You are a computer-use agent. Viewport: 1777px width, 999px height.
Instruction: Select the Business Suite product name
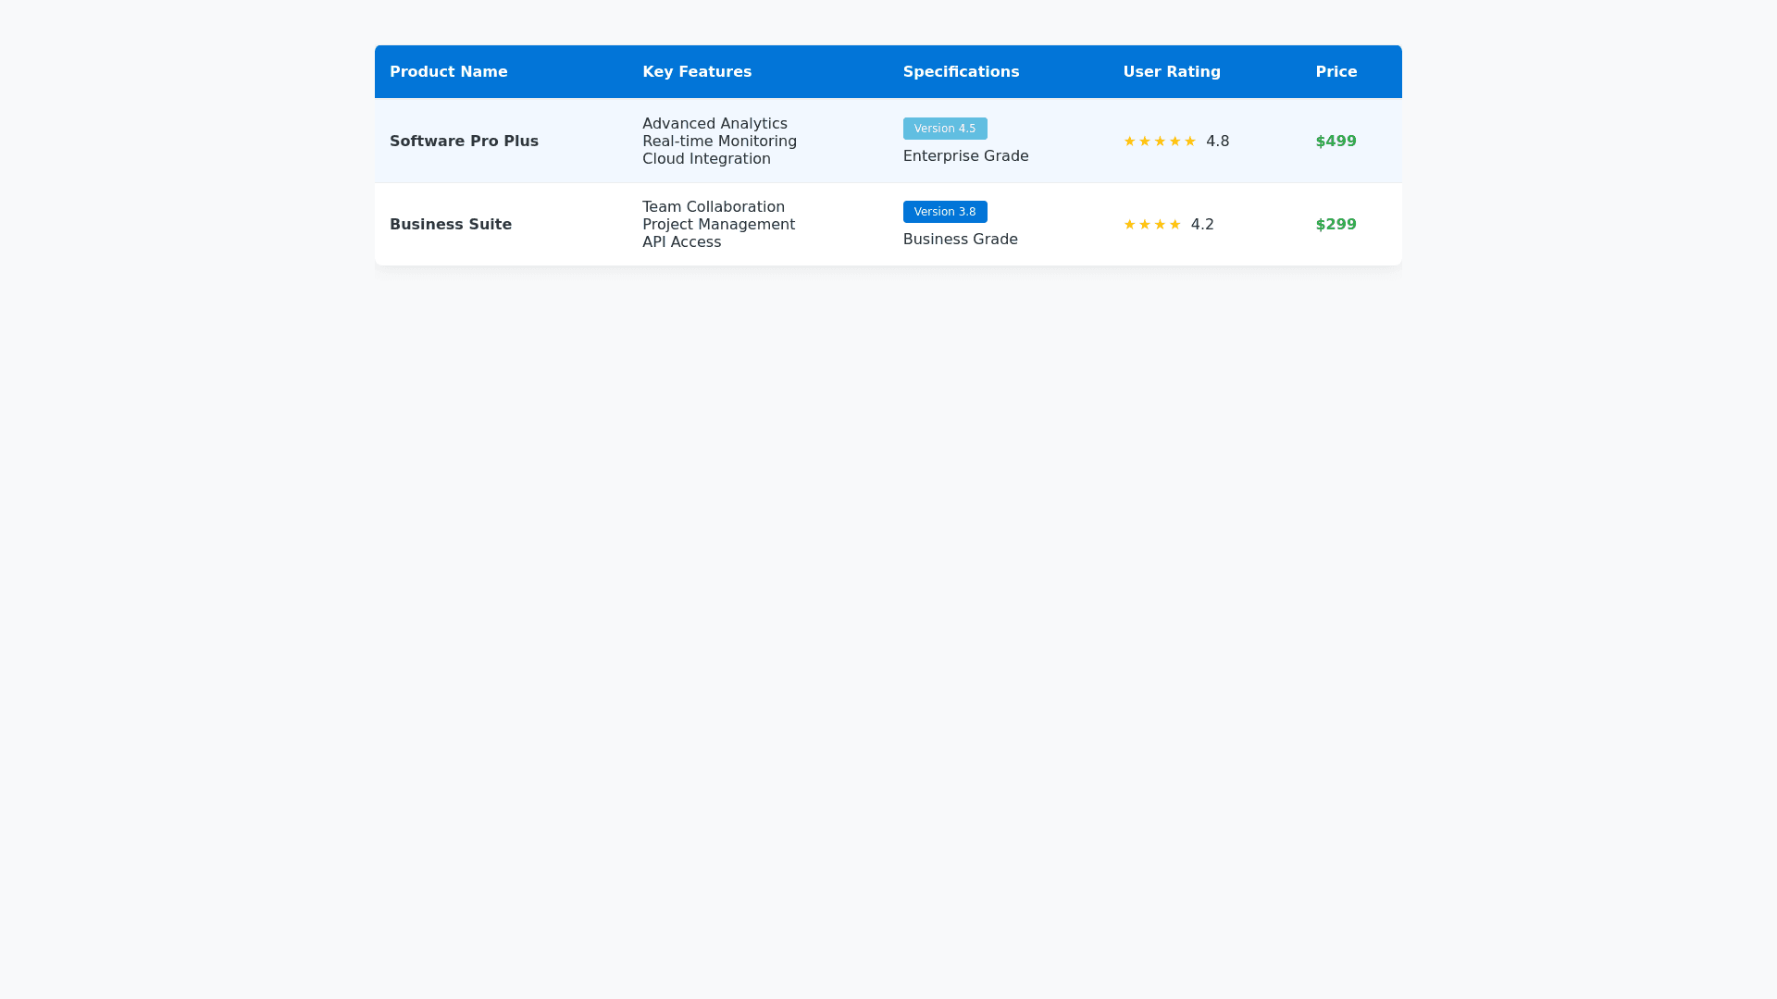point(450,225)
